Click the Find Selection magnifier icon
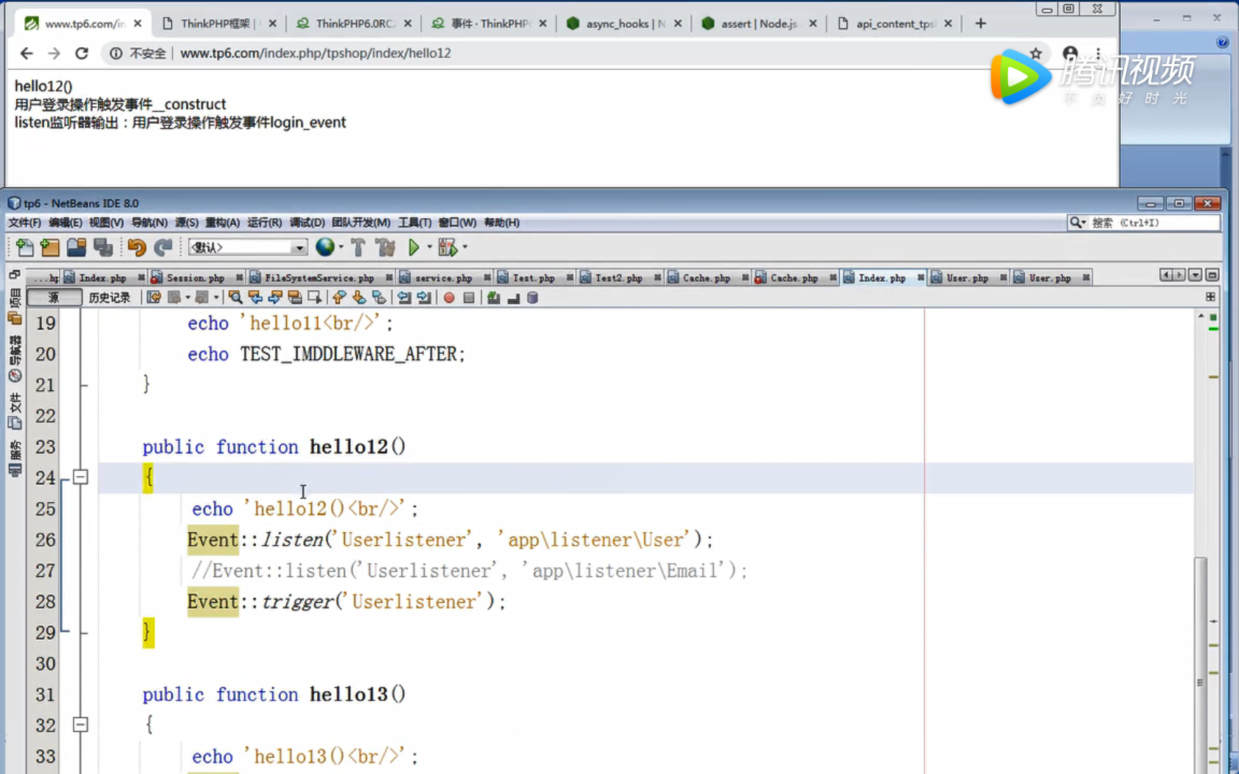 235,298
